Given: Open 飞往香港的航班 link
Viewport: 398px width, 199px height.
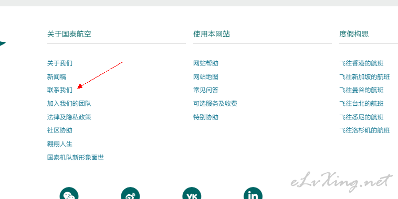Looking at the screenshot, I should [361, 63].
